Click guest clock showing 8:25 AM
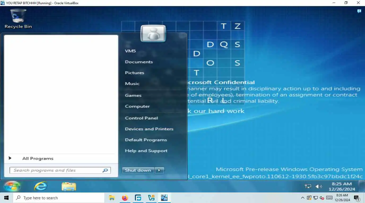Image resolution: width=365 pixels, height=203 pixels. click(x=342, y=186)
